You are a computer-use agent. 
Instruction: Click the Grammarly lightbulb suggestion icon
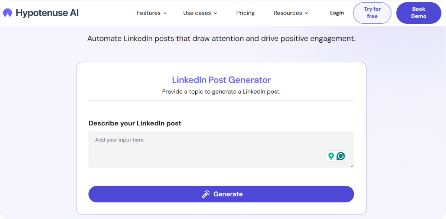[331, 156]
